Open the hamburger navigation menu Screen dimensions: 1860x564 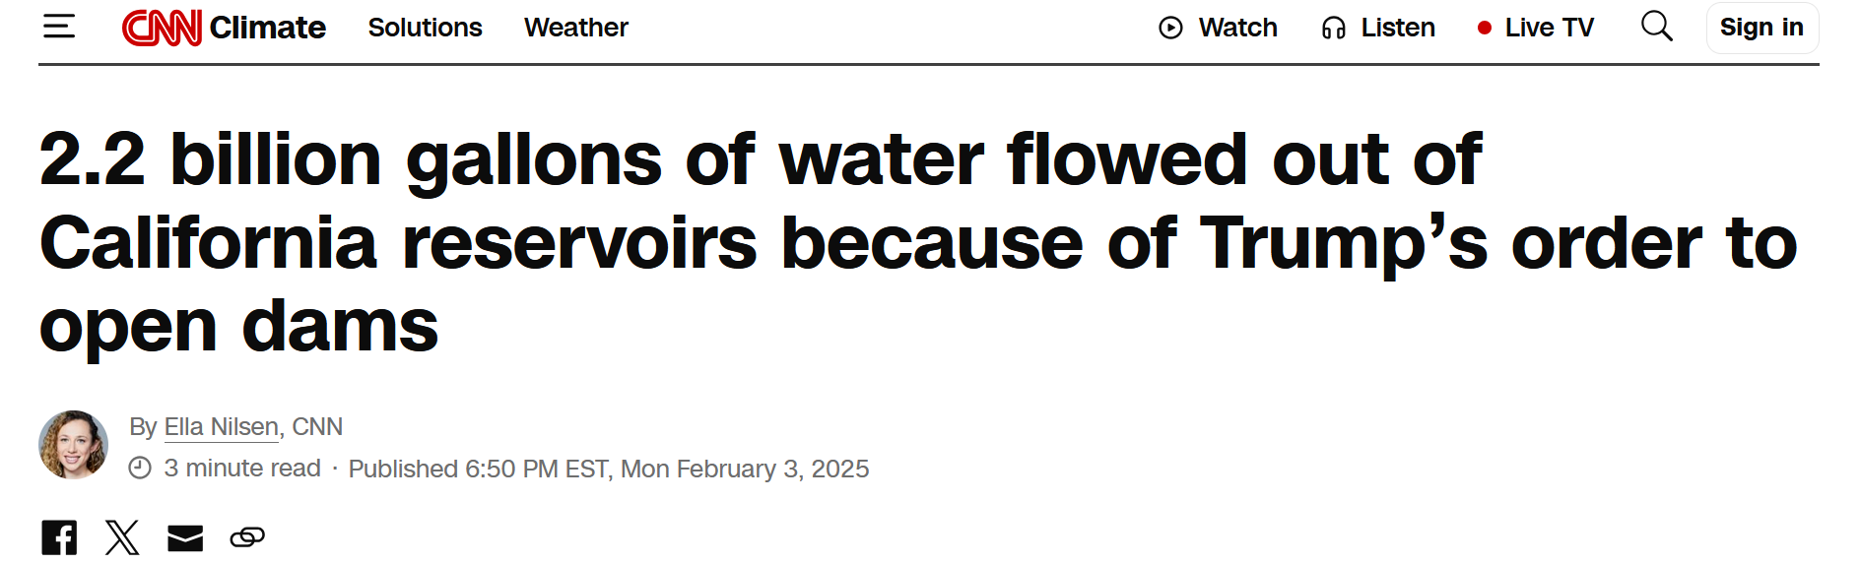[59, 27]
